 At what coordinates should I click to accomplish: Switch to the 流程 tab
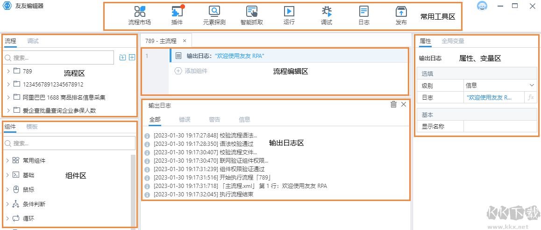click(x=10, y=41)
